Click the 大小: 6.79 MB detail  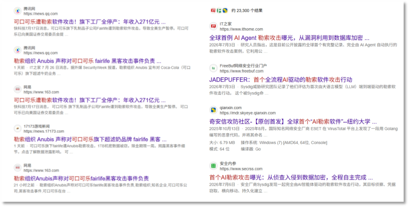pos(222,142)
